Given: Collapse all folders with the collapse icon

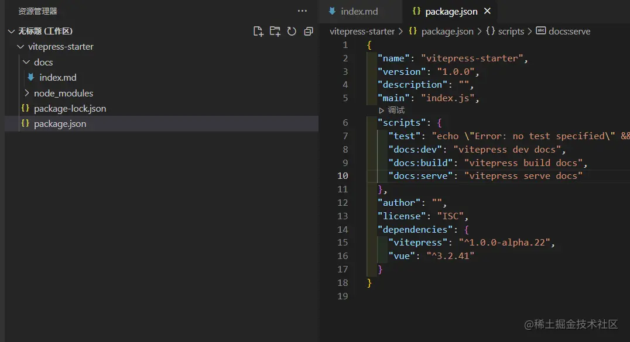Looking at the screenshot, I should (309, 32).
